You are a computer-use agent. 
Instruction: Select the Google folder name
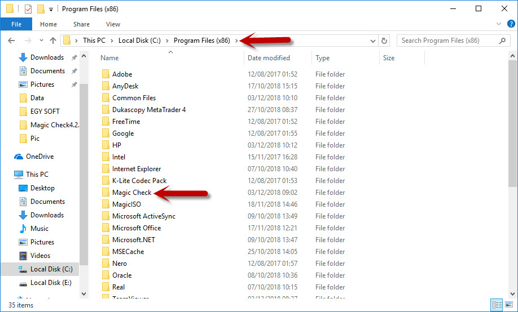123,133
